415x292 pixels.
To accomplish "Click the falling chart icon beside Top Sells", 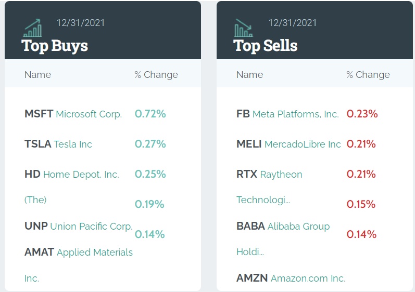I will point(243,28).
